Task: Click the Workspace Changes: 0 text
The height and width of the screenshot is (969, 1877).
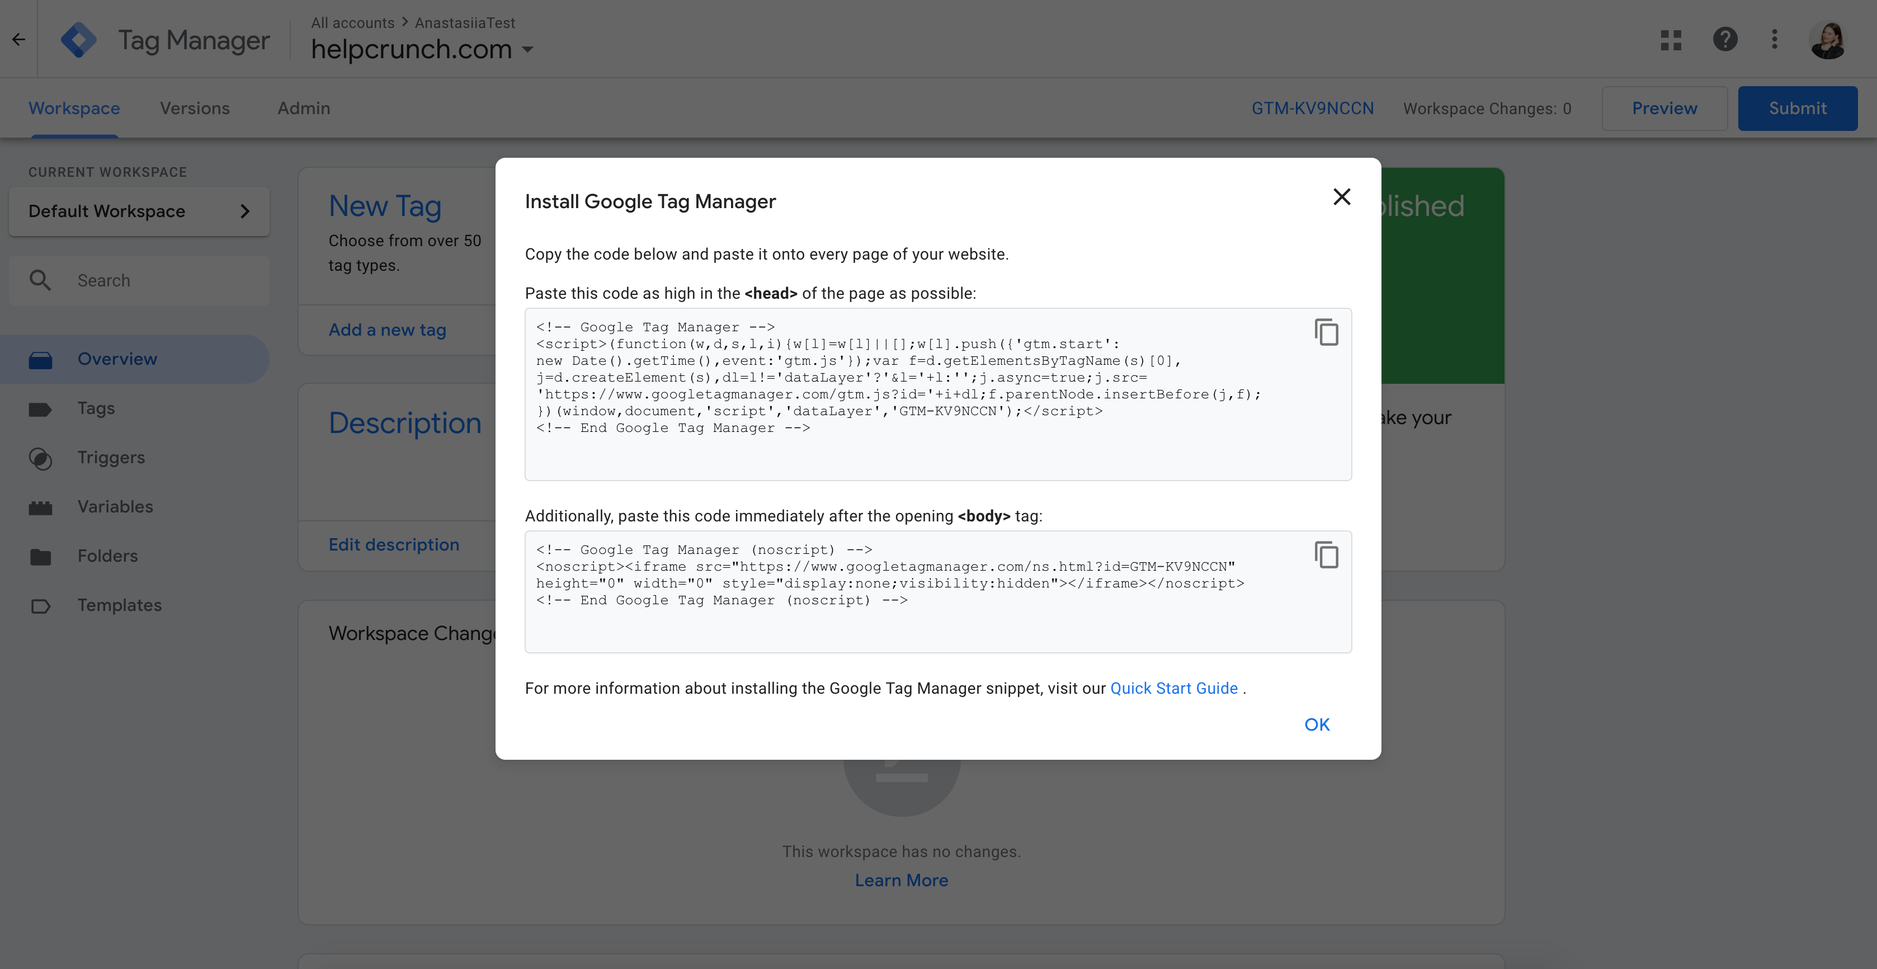Action: [x=1487, y=109]
